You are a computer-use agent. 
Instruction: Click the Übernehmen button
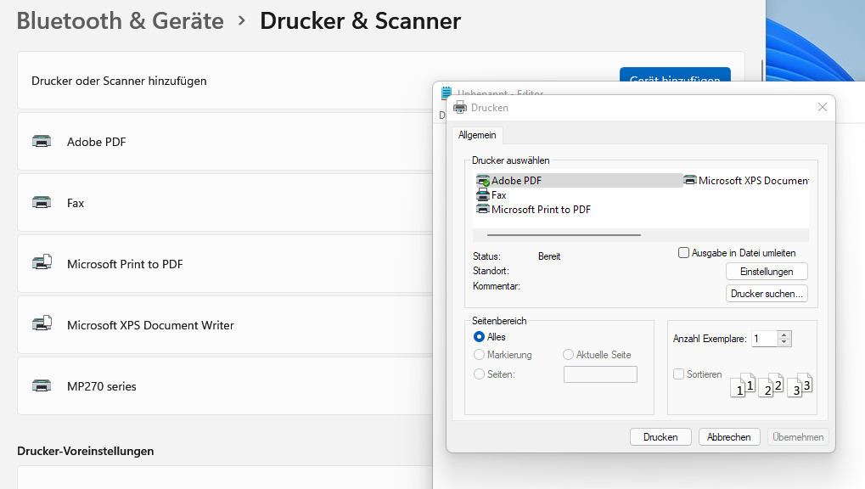pos(798,437)
